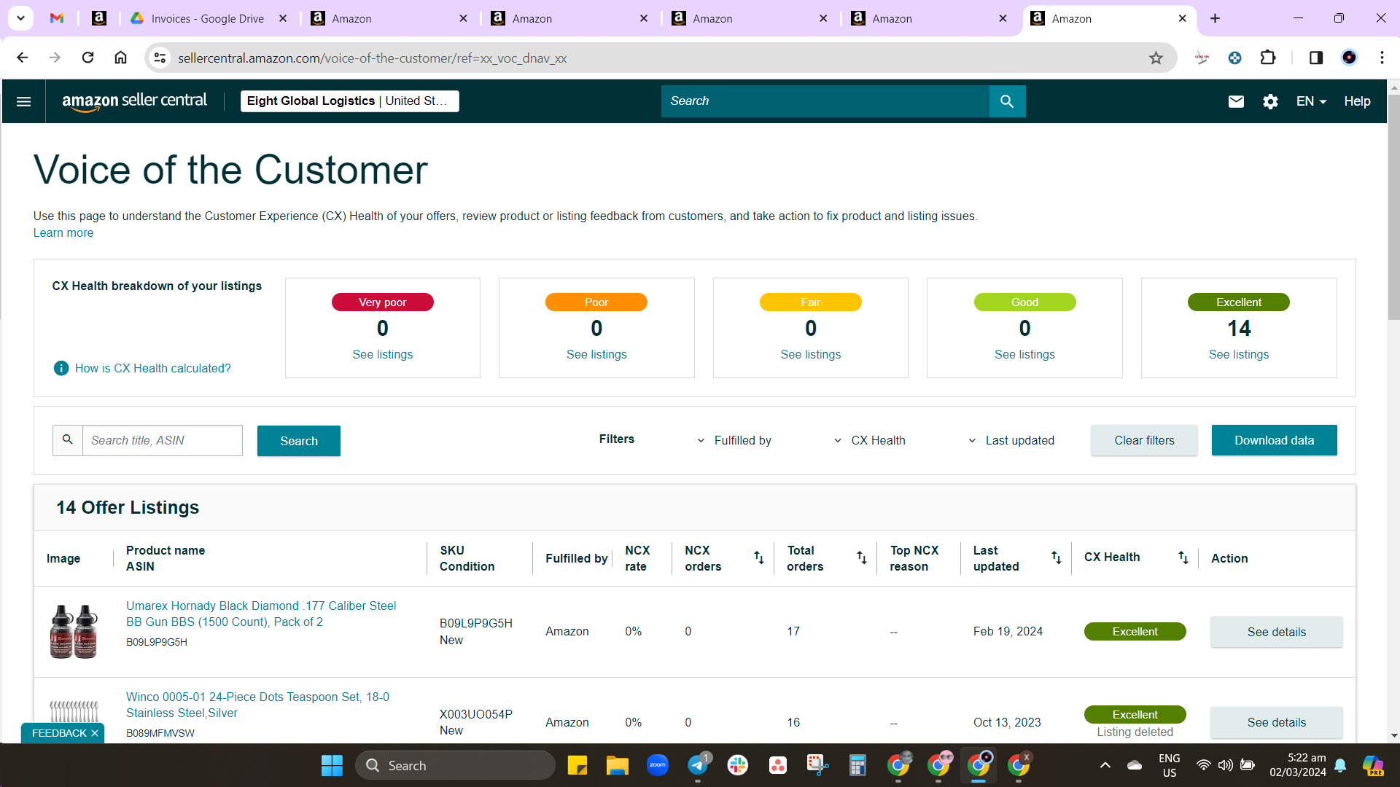Expand the CX Health filter

pyautogui.click(x=869, y=440)
